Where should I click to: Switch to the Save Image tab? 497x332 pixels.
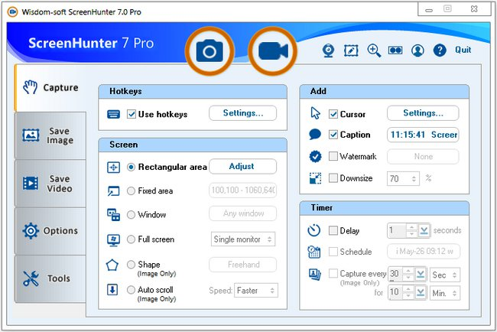(x=50, y=135)
